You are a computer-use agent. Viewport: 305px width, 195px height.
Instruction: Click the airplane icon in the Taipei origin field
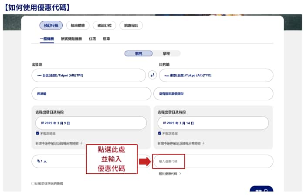click(40, 75)
